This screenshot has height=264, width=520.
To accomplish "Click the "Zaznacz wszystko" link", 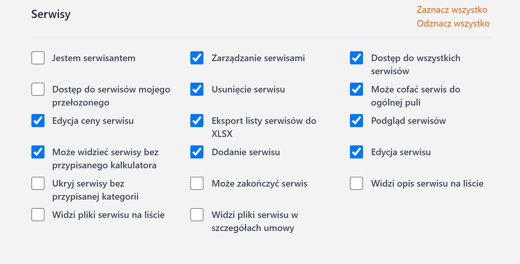I will tap(452, 10).
